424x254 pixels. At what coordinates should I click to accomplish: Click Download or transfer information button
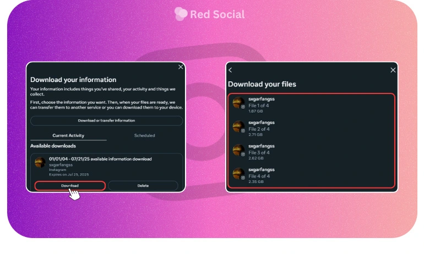[x=106, y=120]
